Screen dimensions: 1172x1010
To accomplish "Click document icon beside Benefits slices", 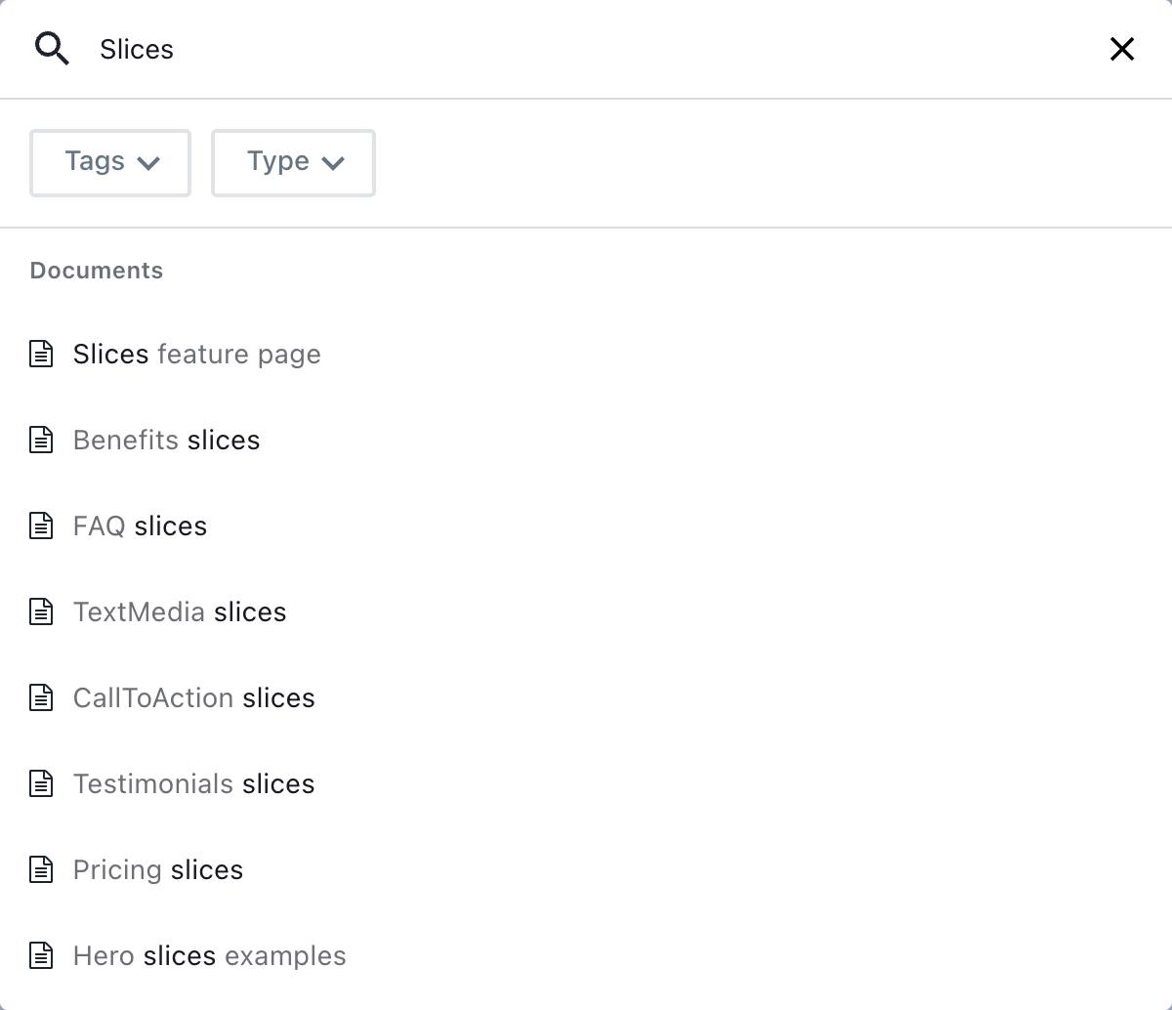I will [x=41, y=440].
